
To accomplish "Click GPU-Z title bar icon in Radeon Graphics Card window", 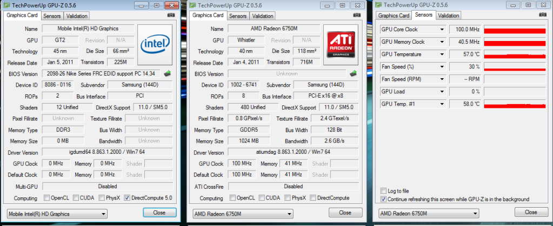I will (192, 5).
